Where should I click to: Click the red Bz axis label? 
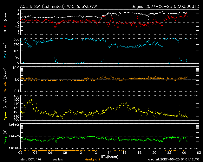5,25
